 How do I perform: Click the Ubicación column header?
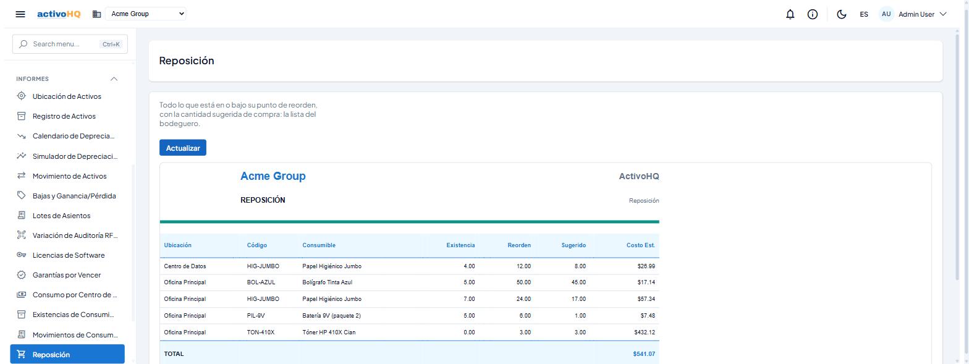[178, 245]
